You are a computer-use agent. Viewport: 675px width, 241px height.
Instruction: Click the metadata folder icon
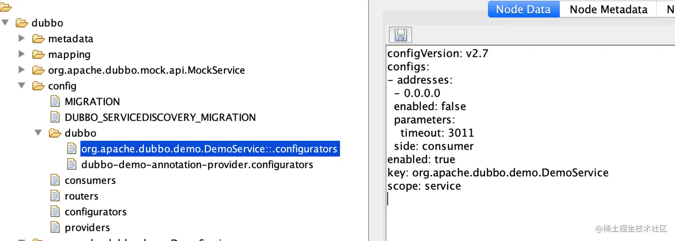tap(39, 39)
